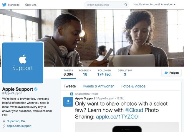184x132 pixels.
Task: View the 174 Tsd. Follower count
Action: pyautogui.click(x=105, y=73)
